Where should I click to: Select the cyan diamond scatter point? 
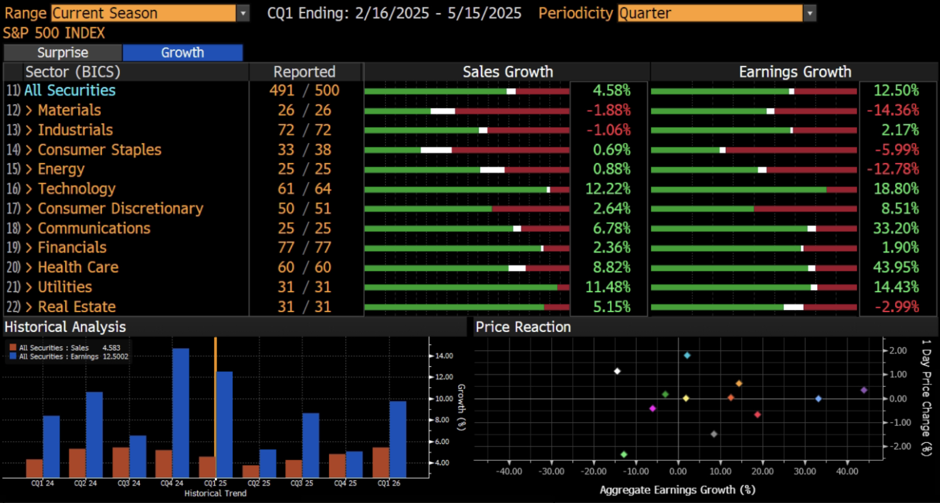tap(687, 355)
